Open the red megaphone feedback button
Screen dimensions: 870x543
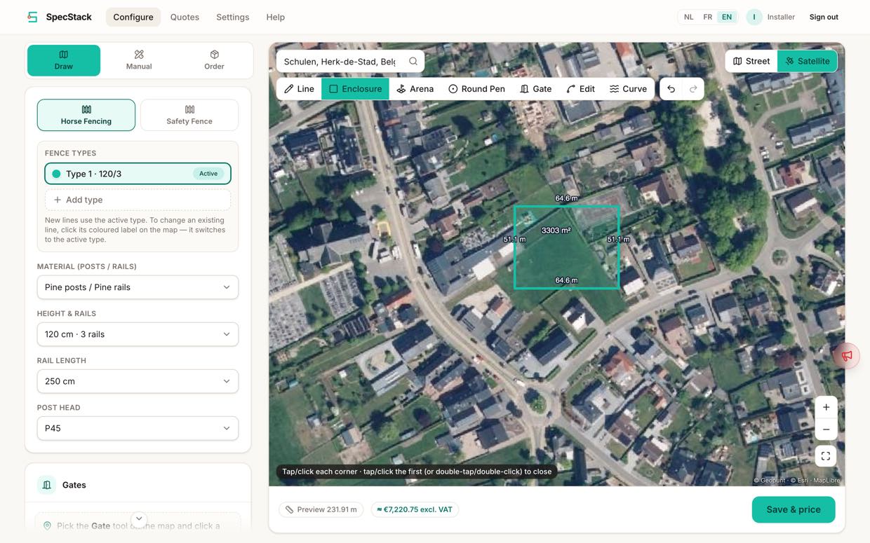pyautogui.click(x=847, y=356)
